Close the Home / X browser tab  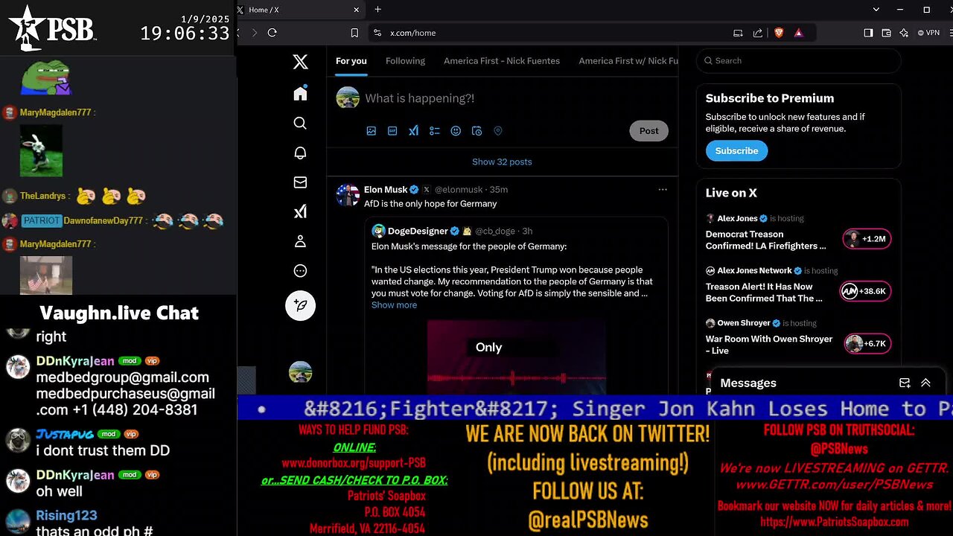tap(356, 10)
